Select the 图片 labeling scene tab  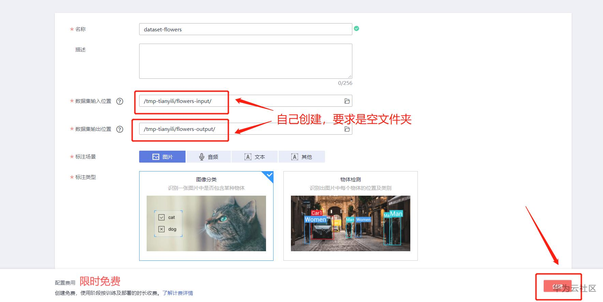click(162, 157)
